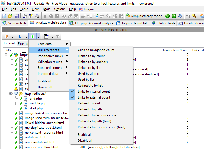This screenshot has height=149, width=204.
Task: Click the green forward arrow icon
Action: click(174, 16)
